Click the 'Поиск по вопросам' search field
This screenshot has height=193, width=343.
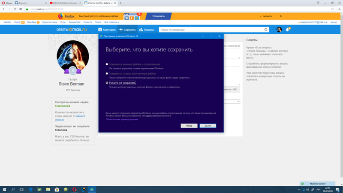(211, 30)
